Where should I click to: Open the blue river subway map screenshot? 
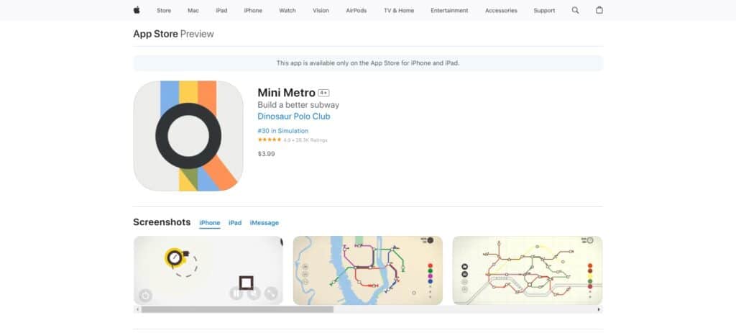coord(367,270)
